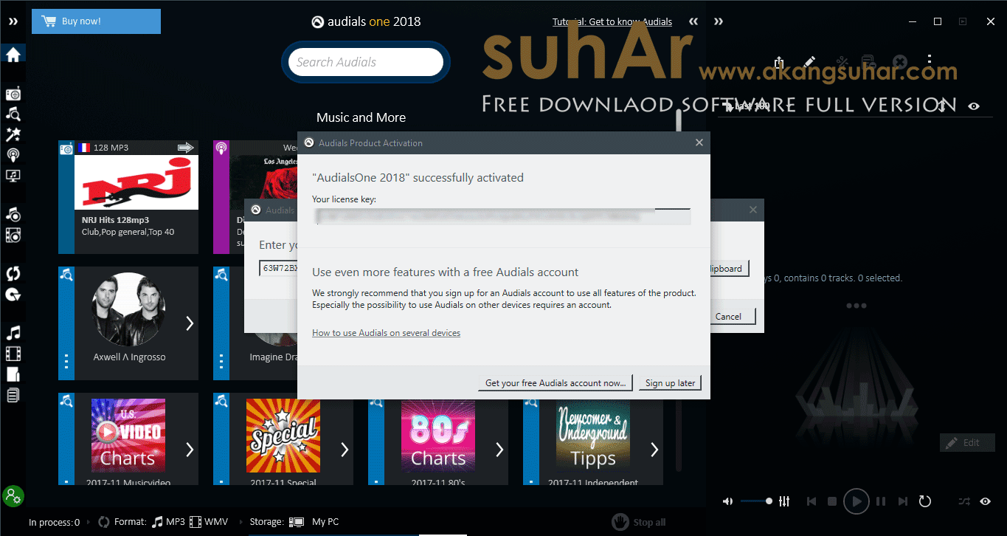1007x536 pixels.
Task: Close the Audials Product Activation dialog
Action: pos(699,143)
